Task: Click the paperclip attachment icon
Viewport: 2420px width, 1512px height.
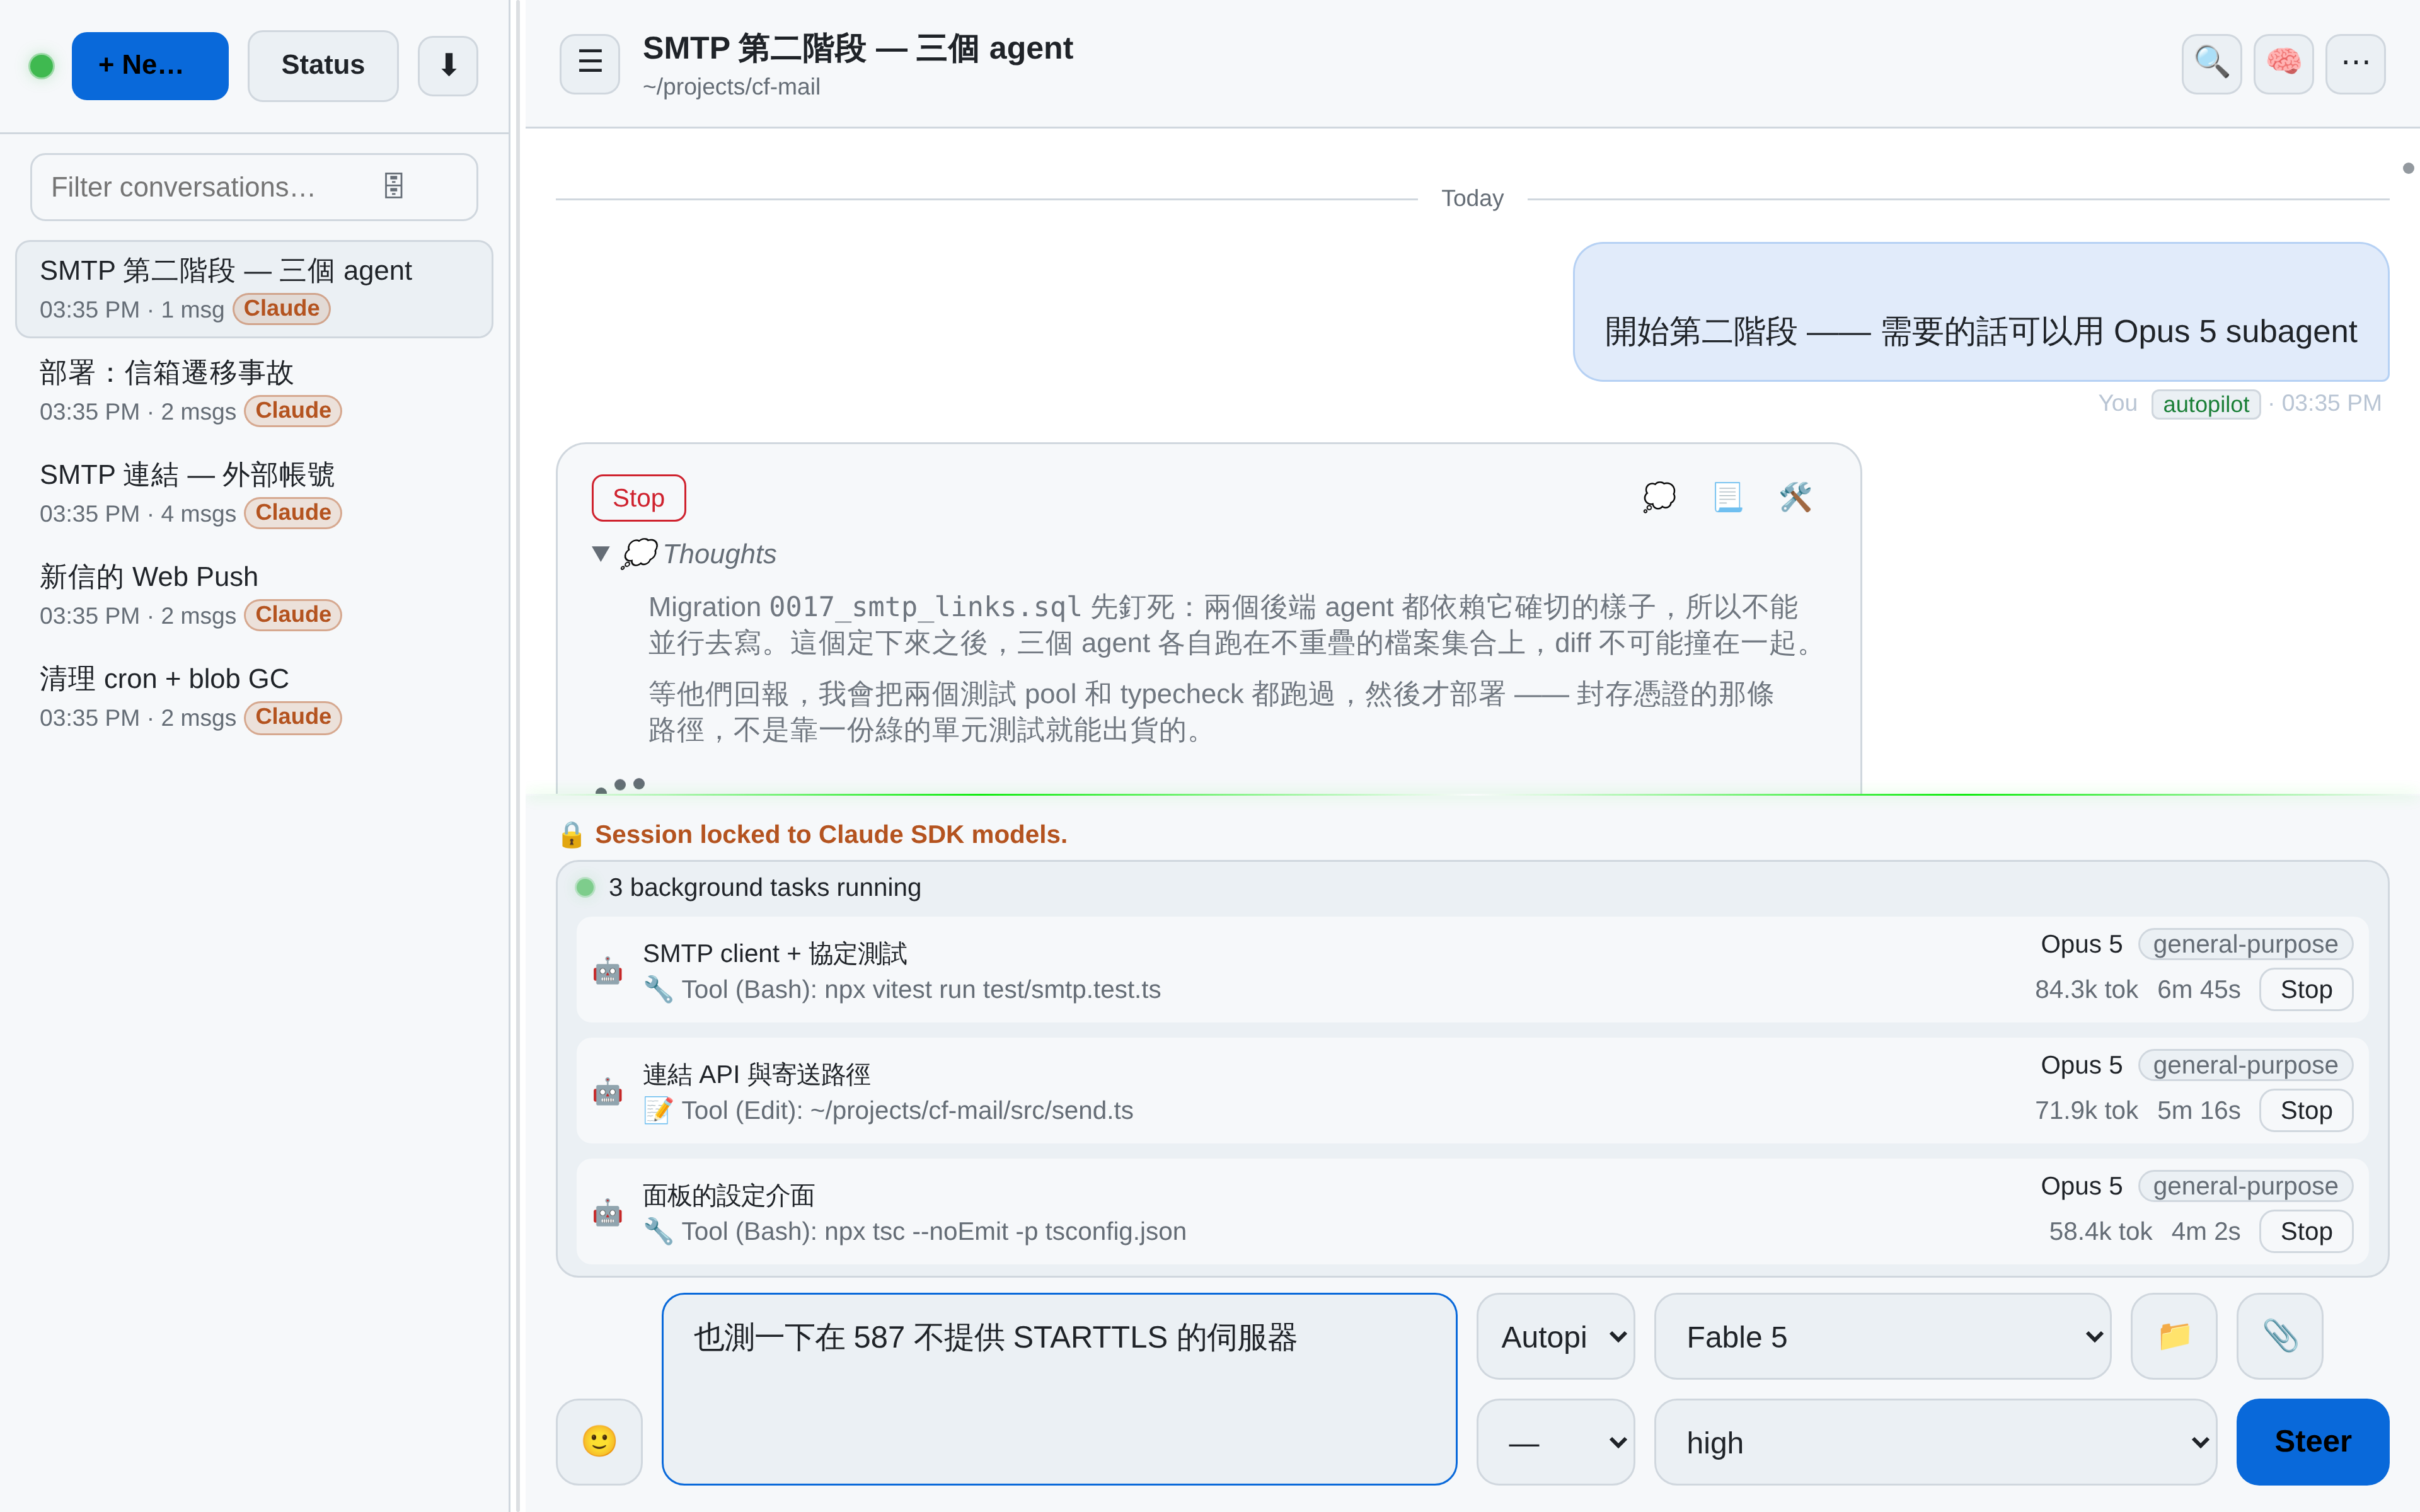Action: pos(2280,1336)
